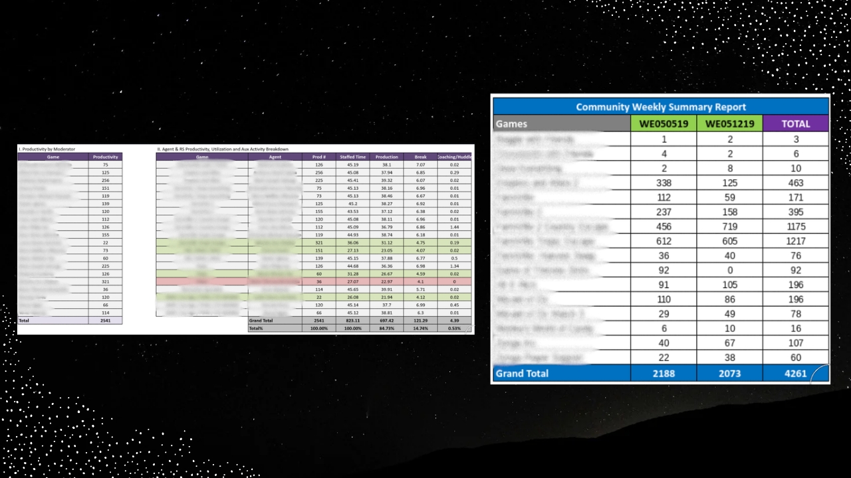Select the purple 'TOTAL' column header

(796, 123)
